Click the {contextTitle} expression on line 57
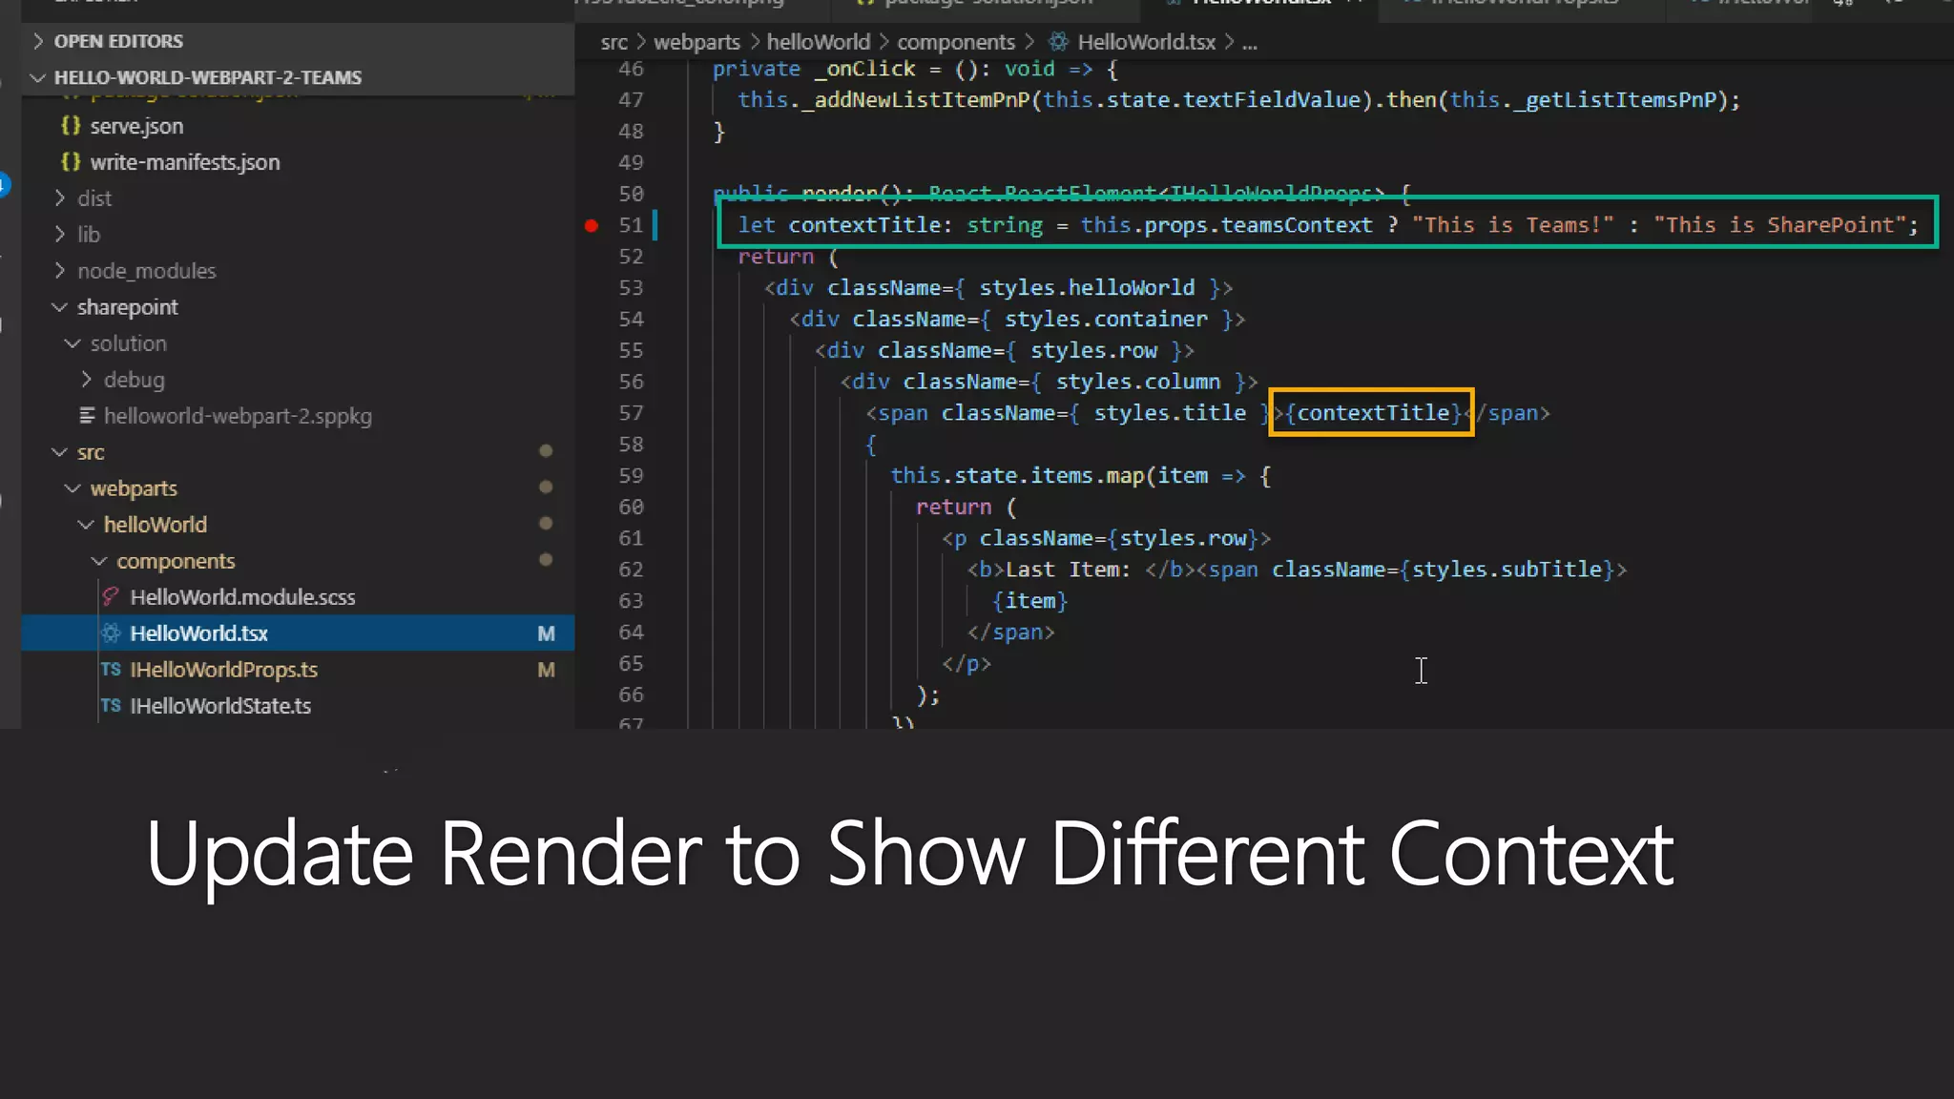The image size is (1954, 1099). tap(1373, 413)
